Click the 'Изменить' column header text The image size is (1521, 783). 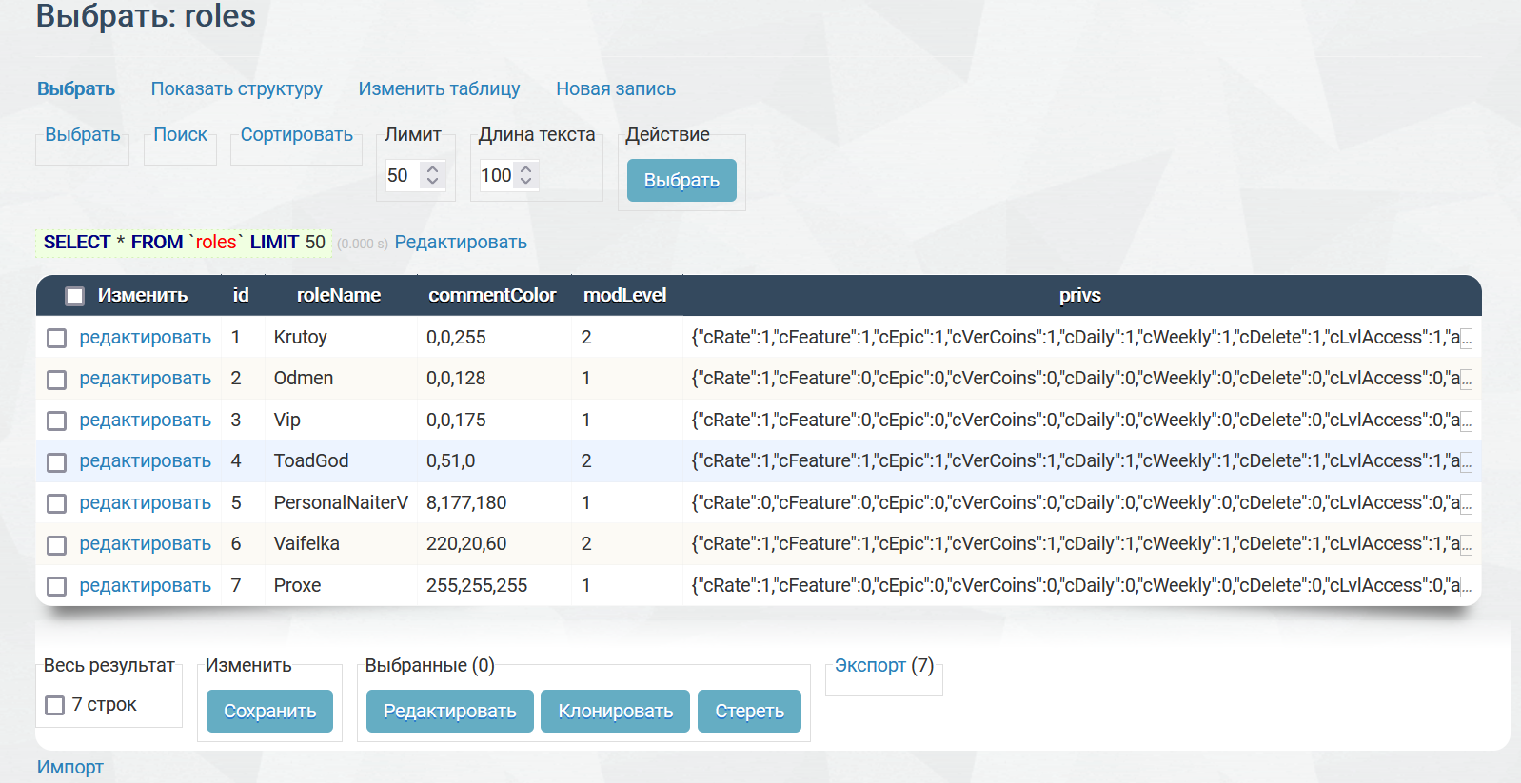143,295
